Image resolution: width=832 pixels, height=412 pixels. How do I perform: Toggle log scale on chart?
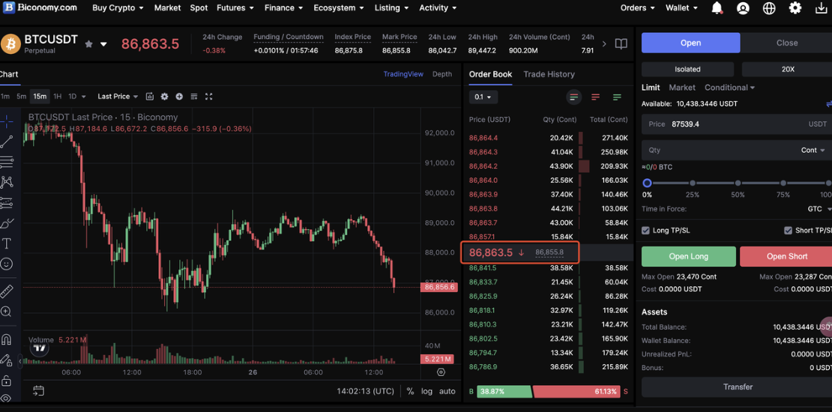[x=426, y=391]
